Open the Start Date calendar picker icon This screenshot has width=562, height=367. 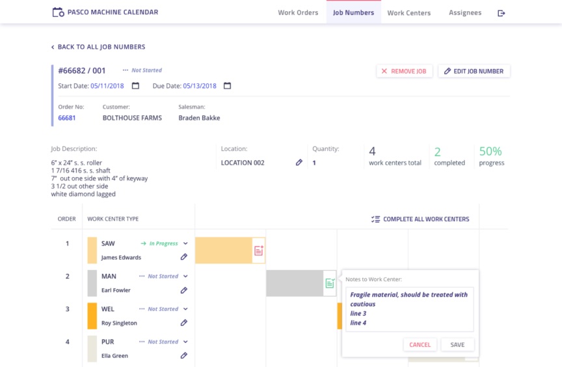pos(135,86)
